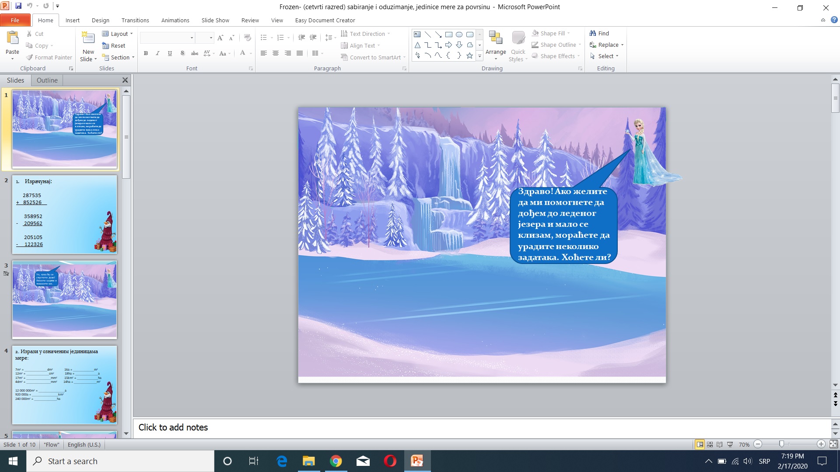Image resolution: width=840 pixels, height=472 pixels.
Task: Open Quick Styles gallery
Action: [518, 46]
